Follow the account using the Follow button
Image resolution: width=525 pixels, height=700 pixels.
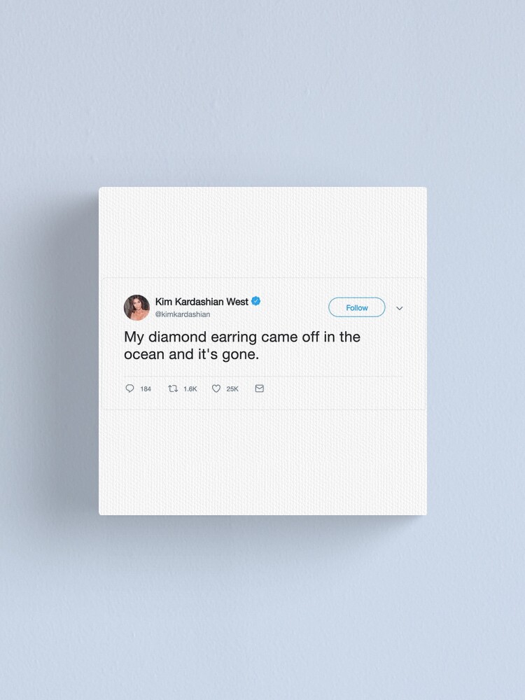357,307
